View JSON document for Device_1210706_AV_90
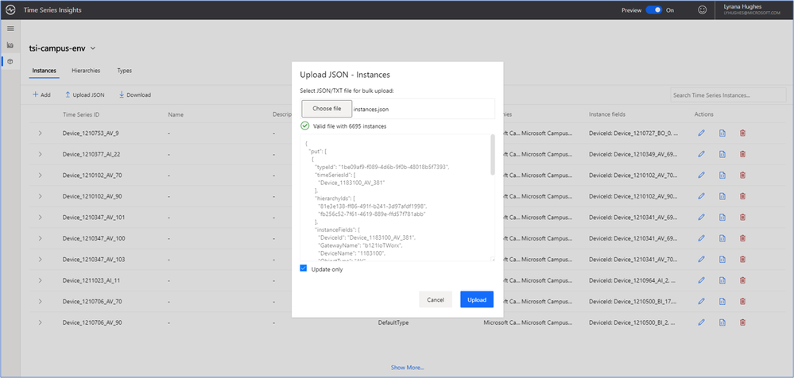 point(722,322)
